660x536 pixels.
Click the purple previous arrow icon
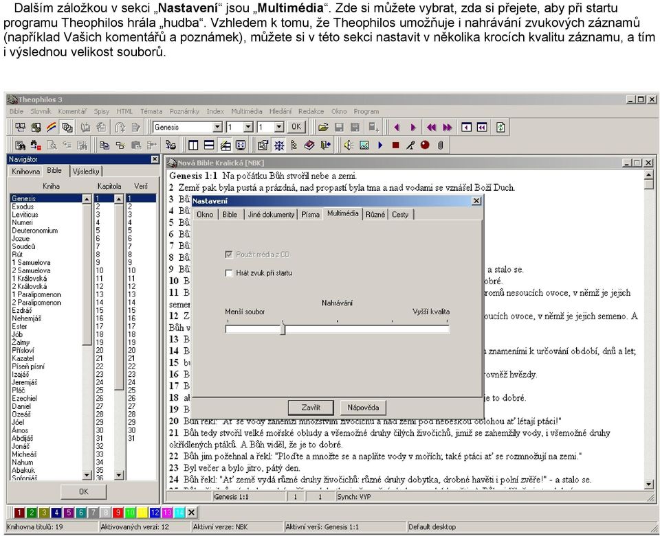pyautogui.click(x=397, y=127)
